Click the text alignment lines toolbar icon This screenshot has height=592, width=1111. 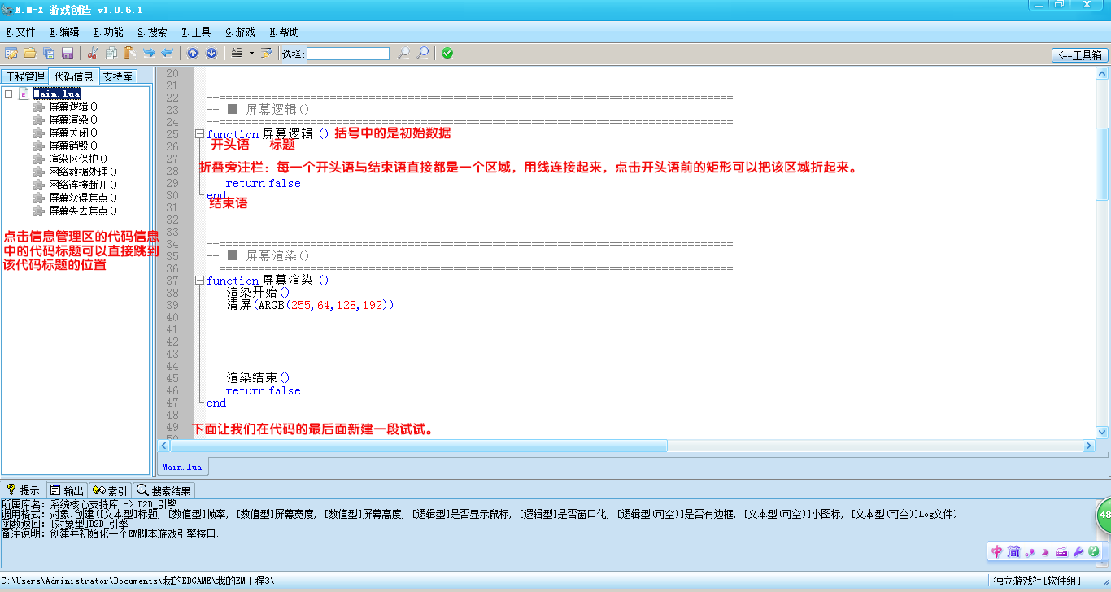pos(237,53)
